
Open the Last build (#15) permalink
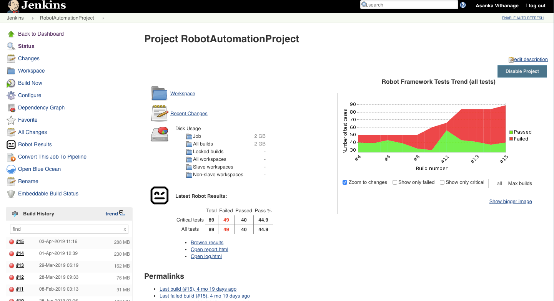(198, 289)
